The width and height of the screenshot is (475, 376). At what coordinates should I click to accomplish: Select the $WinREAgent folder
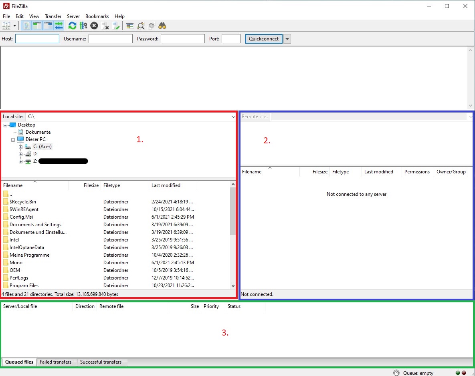(24, 209)
